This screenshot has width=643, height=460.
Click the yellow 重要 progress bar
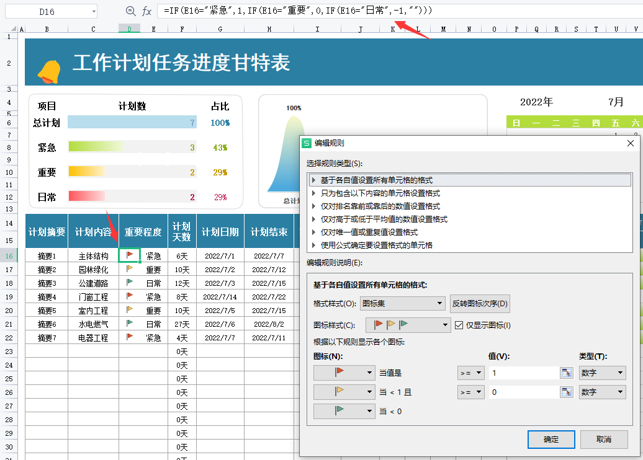click(x=86, y=171)
